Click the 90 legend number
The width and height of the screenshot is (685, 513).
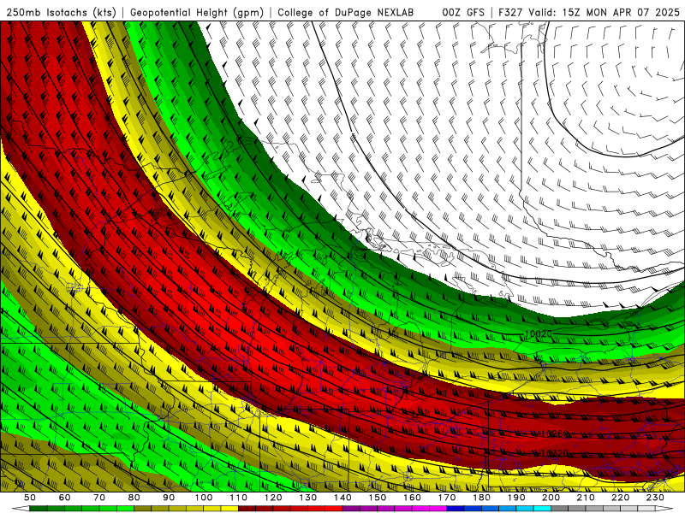169,498
